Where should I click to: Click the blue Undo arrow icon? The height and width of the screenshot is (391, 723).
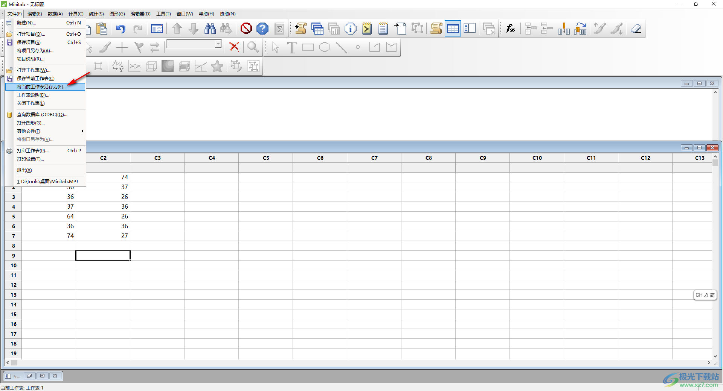pyautogui.click(x=121, y=29)
